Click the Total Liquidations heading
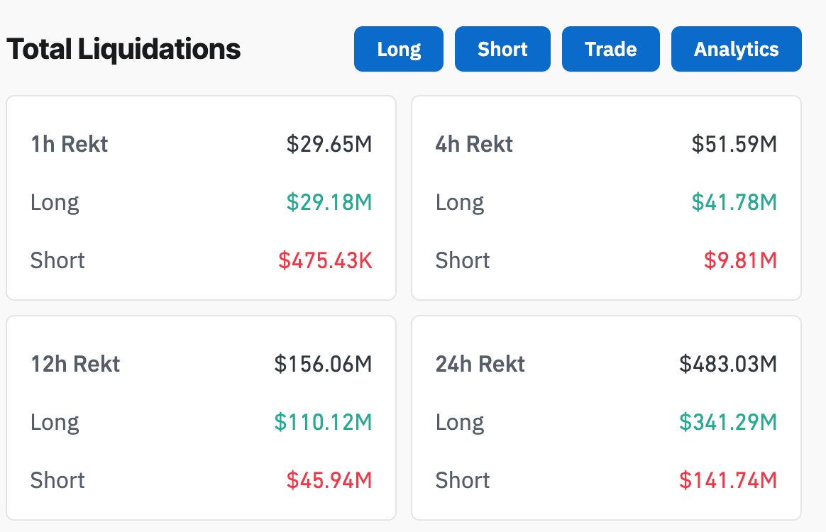The width and height of the screenshot is (826, 532). 123,49
